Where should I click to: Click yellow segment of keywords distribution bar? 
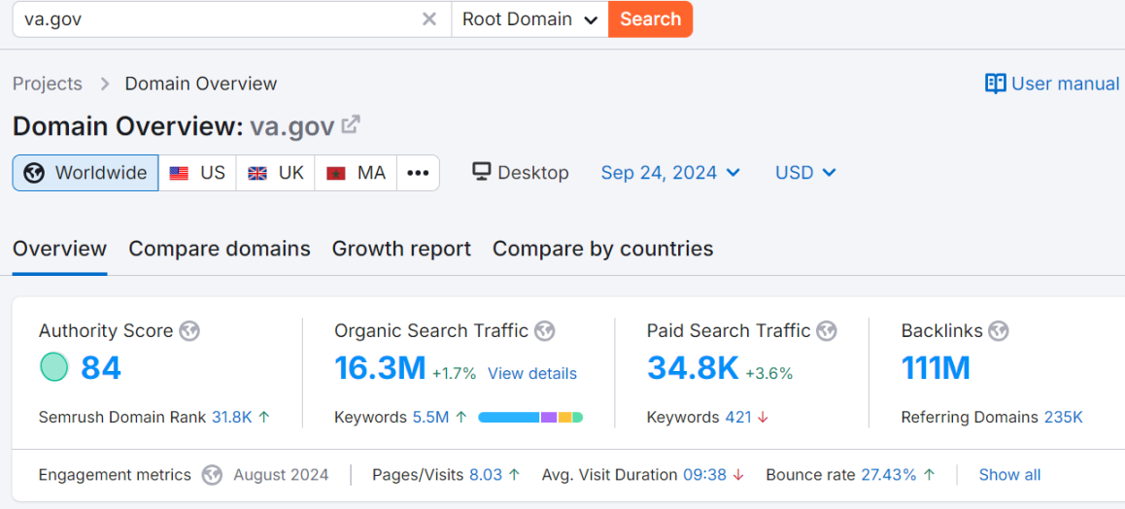tap(564, 418)
